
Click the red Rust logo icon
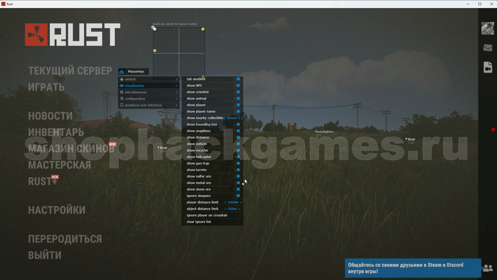tap(36, 35)
